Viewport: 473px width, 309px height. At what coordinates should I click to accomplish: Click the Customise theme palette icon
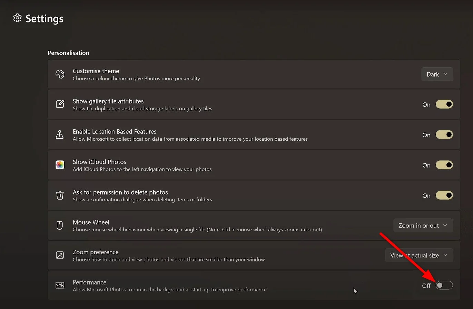tap(60, 74)
